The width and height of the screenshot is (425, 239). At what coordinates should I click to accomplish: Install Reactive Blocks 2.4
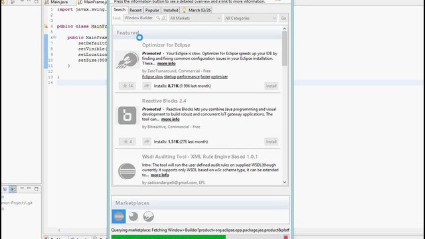coord(271,141)
